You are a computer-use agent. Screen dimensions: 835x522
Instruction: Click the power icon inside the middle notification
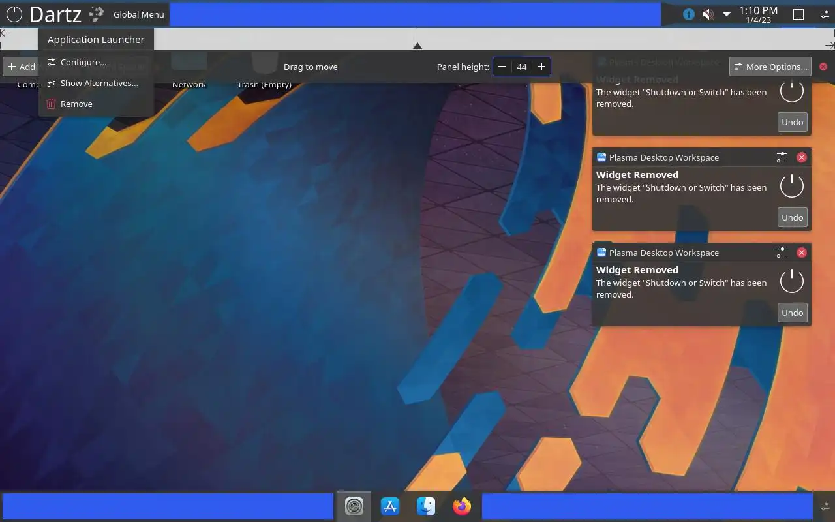click(x=792, y=185)
